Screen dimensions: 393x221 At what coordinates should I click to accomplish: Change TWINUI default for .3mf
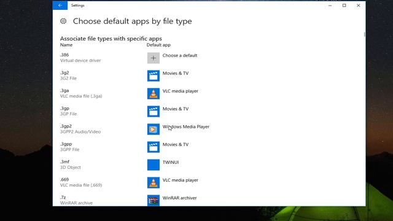pos(171,162)
